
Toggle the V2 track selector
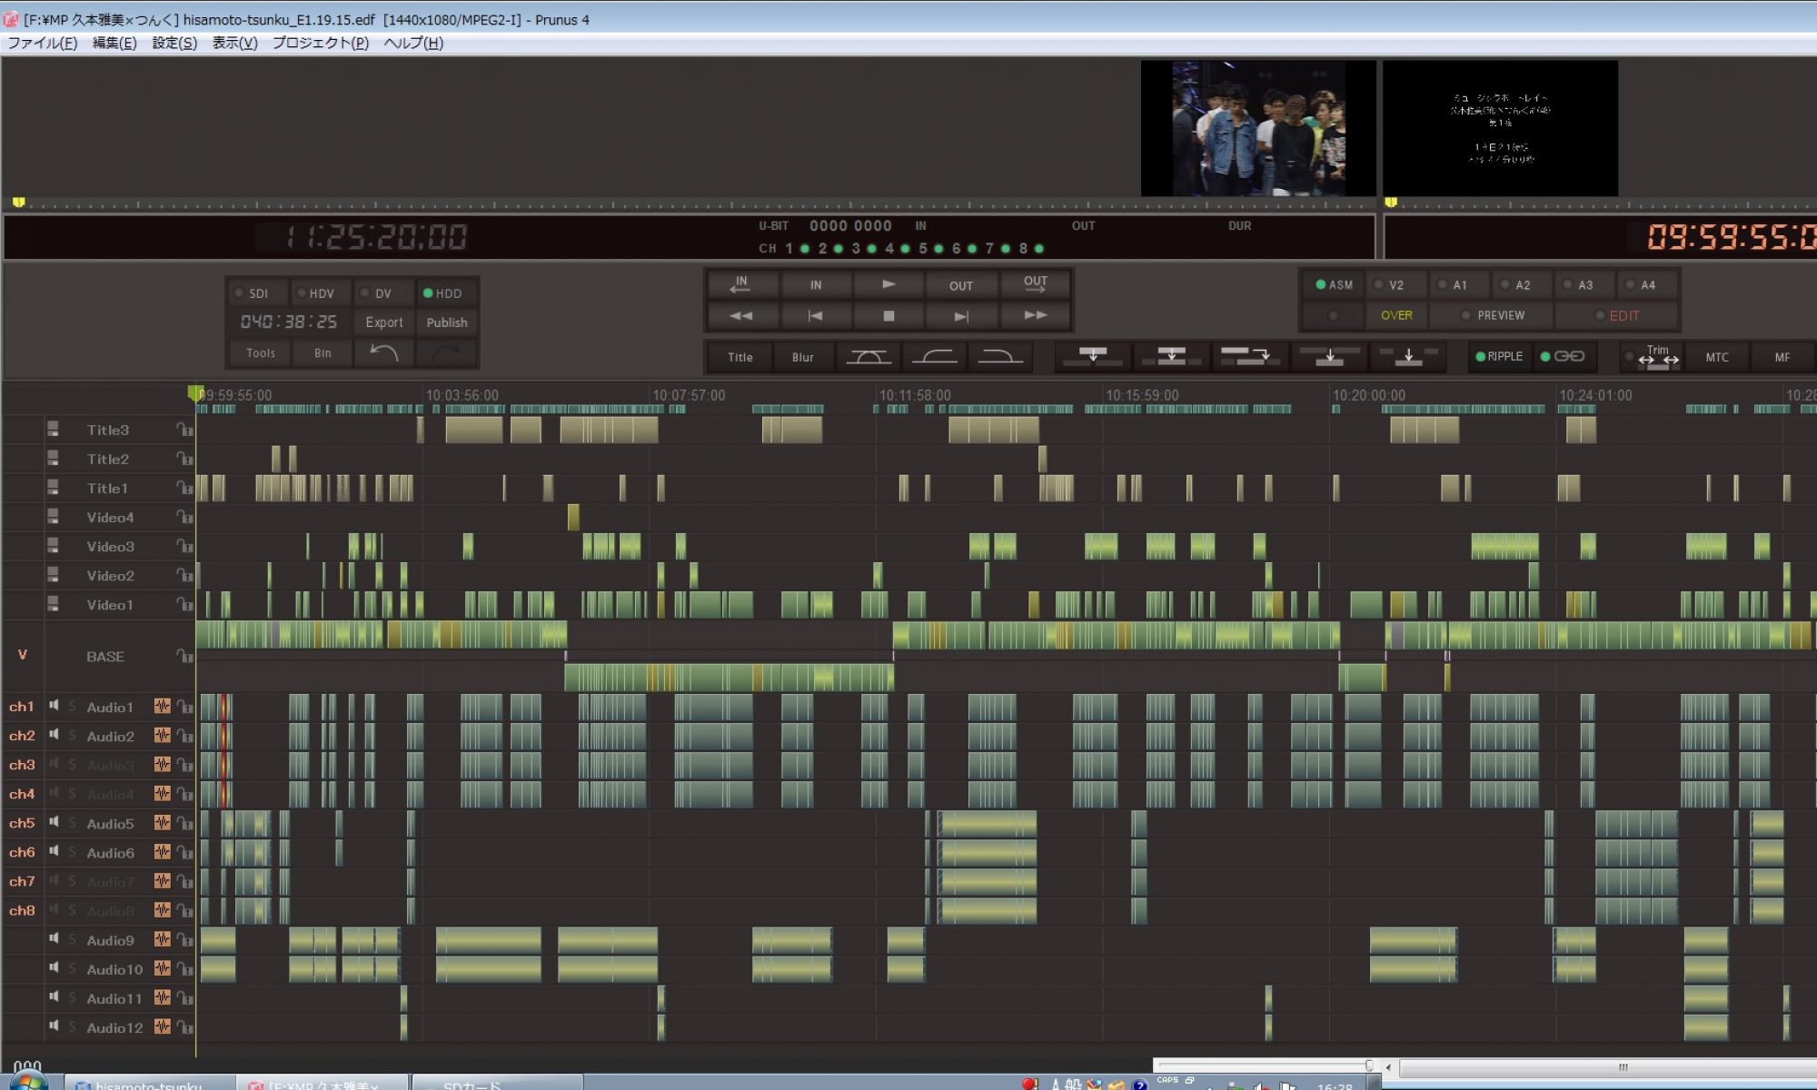[1395, 285]
